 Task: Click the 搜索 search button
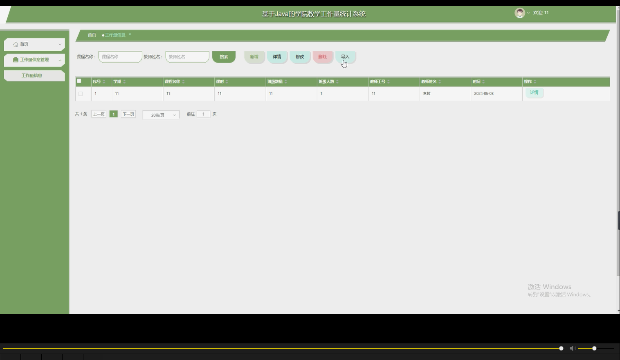coord(224,56)
